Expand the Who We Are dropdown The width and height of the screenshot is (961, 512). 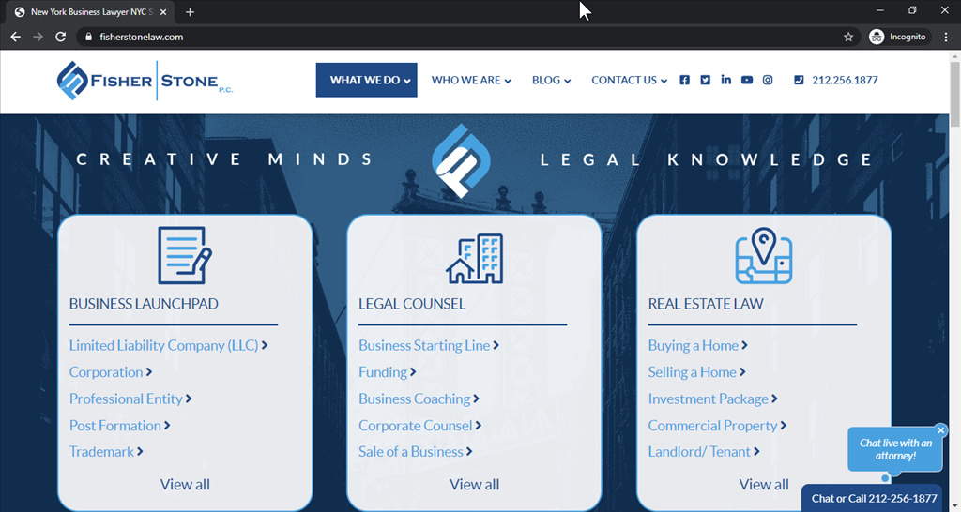click(x=471, y=81)
